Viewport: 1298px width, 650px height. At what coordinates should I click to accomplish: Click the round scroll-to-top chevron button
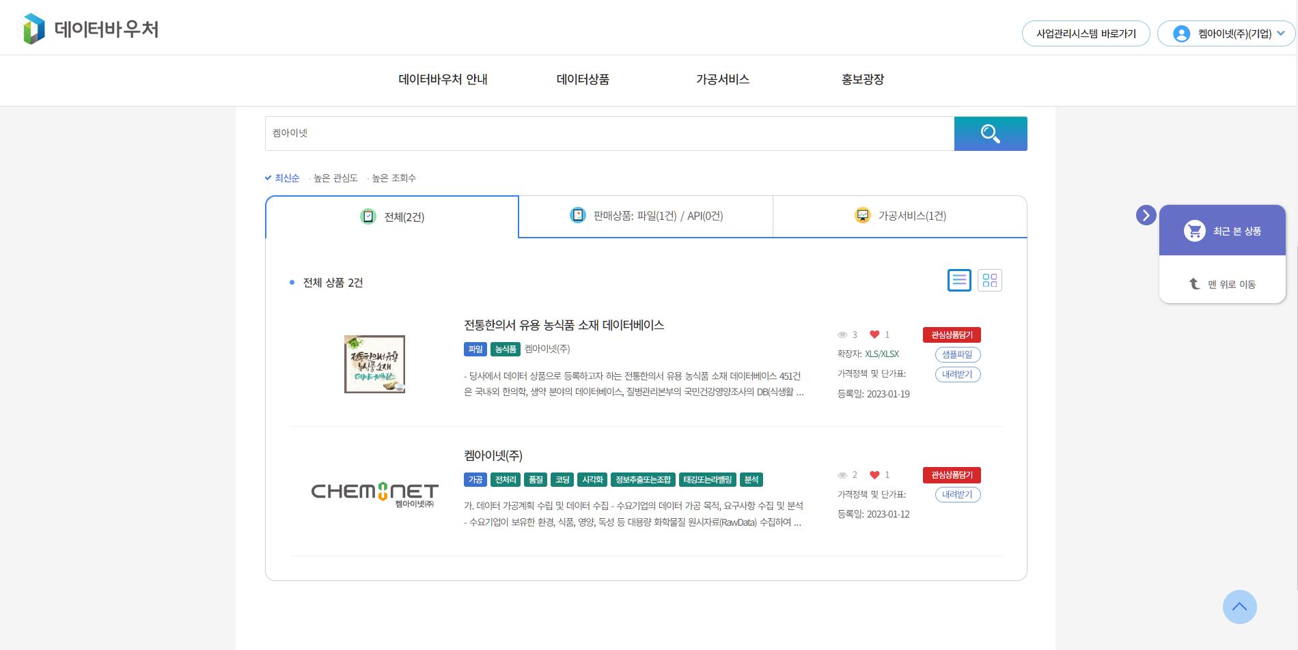pos(1239,606)
